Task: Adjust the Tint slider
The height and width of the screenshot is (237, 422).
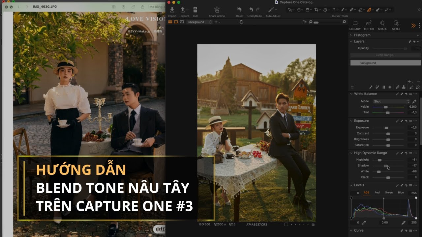Action: (x=388, y=113)
